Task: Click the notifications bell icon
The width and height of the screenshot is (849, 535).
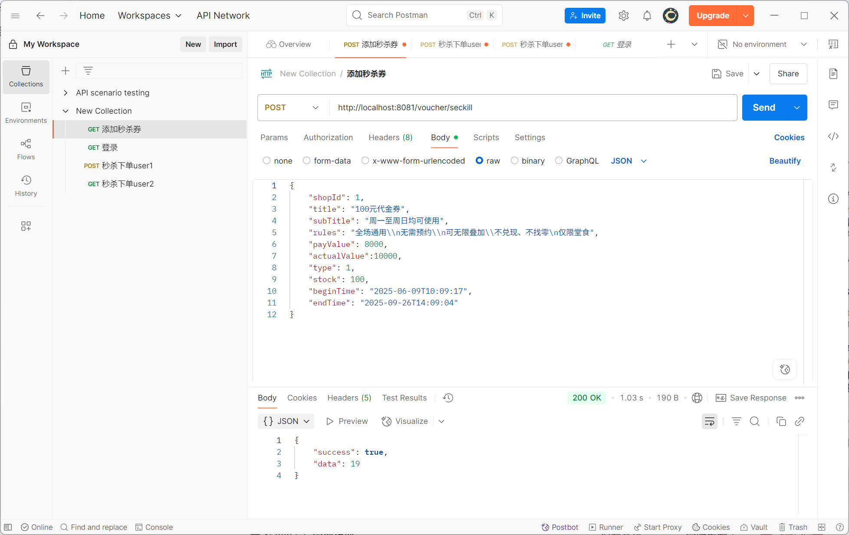Action: [x=647, y=16]
